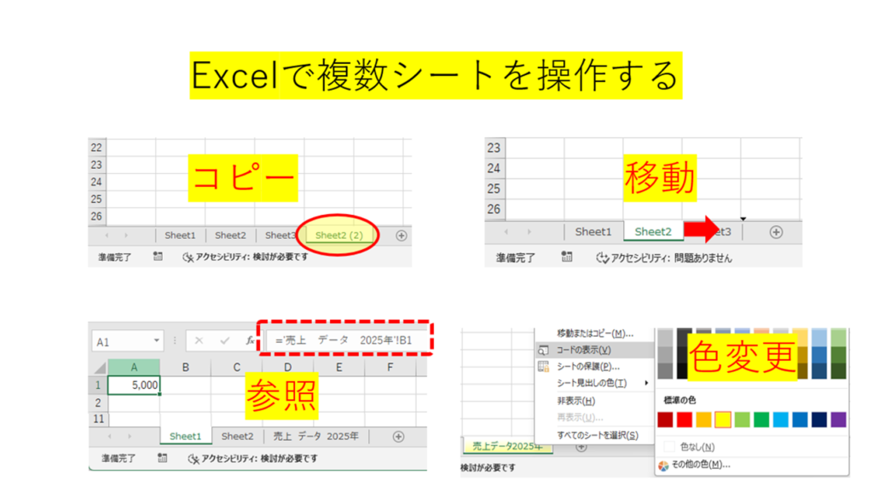The image size is (873, 492).
Task: Click the insert function fx icon
Action: click(x=250, y=341)
